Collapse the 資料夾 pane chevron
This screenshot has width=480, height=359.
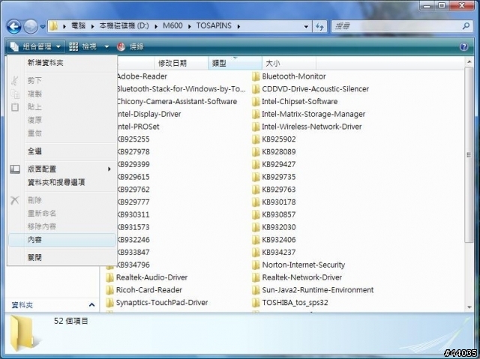coord(91,305)
